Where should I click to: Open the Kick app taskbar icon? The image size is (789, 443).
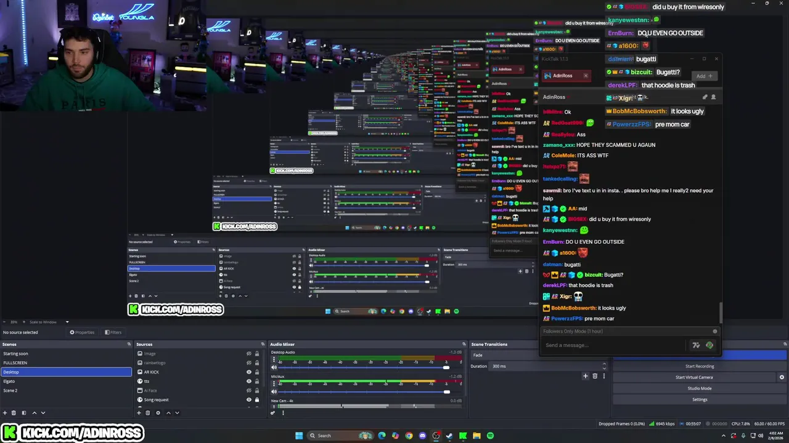tap(463, 436)
